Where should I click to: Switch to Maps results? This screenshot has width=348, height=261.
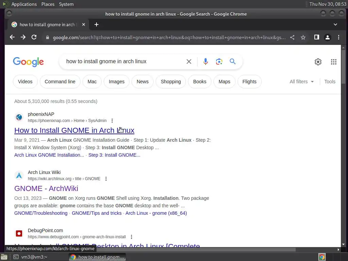pos(224,82)
